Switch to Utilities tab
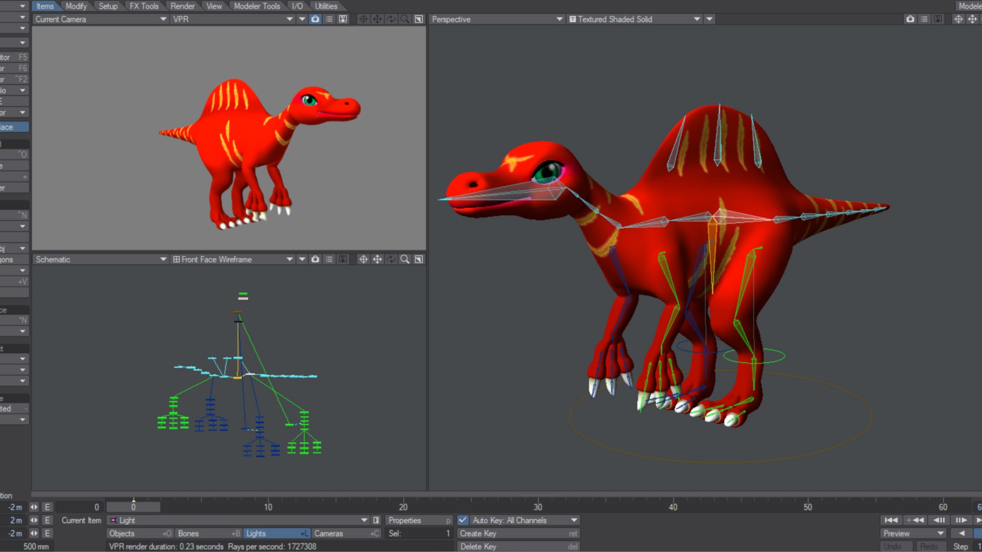Image resolution: width=982 pixels, height=552 pixels. pyautogui.click(x=326, y=6)
